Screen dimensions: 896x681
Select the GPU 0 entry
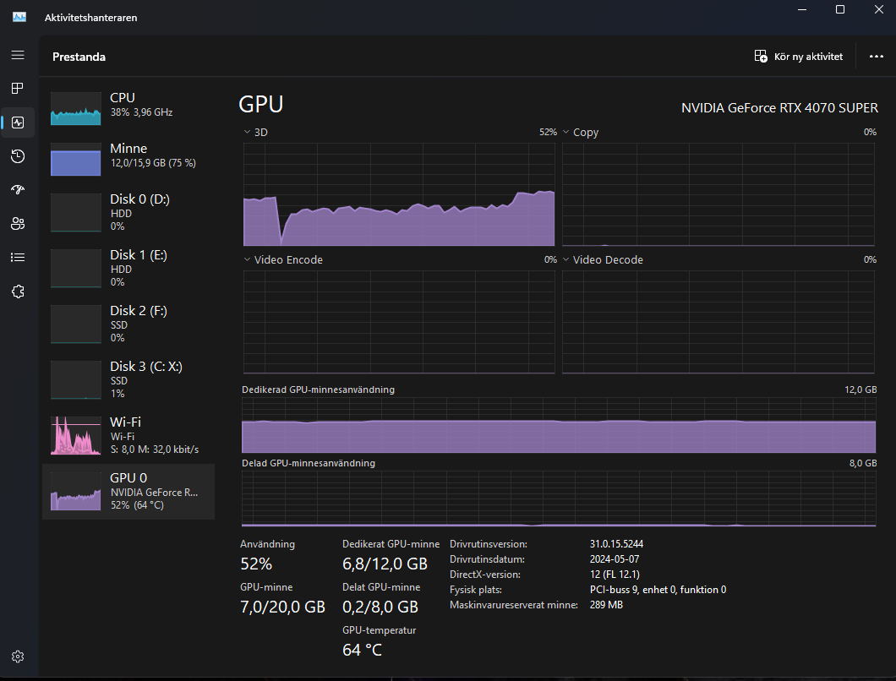pyautogui.click(x=128, y=492)
